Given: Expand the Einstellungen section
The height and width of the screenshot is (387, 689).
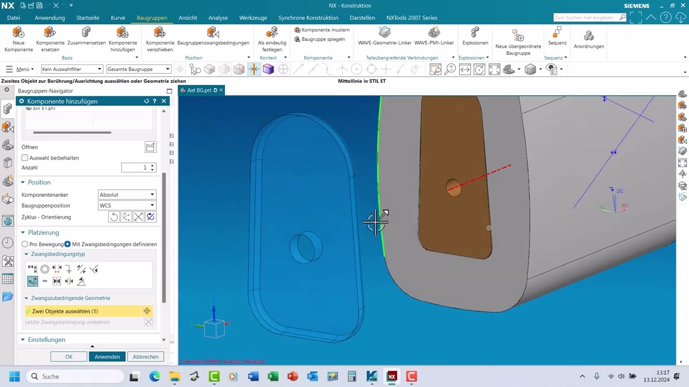Looking at the screenshot, I should click(x=23, y=340).
